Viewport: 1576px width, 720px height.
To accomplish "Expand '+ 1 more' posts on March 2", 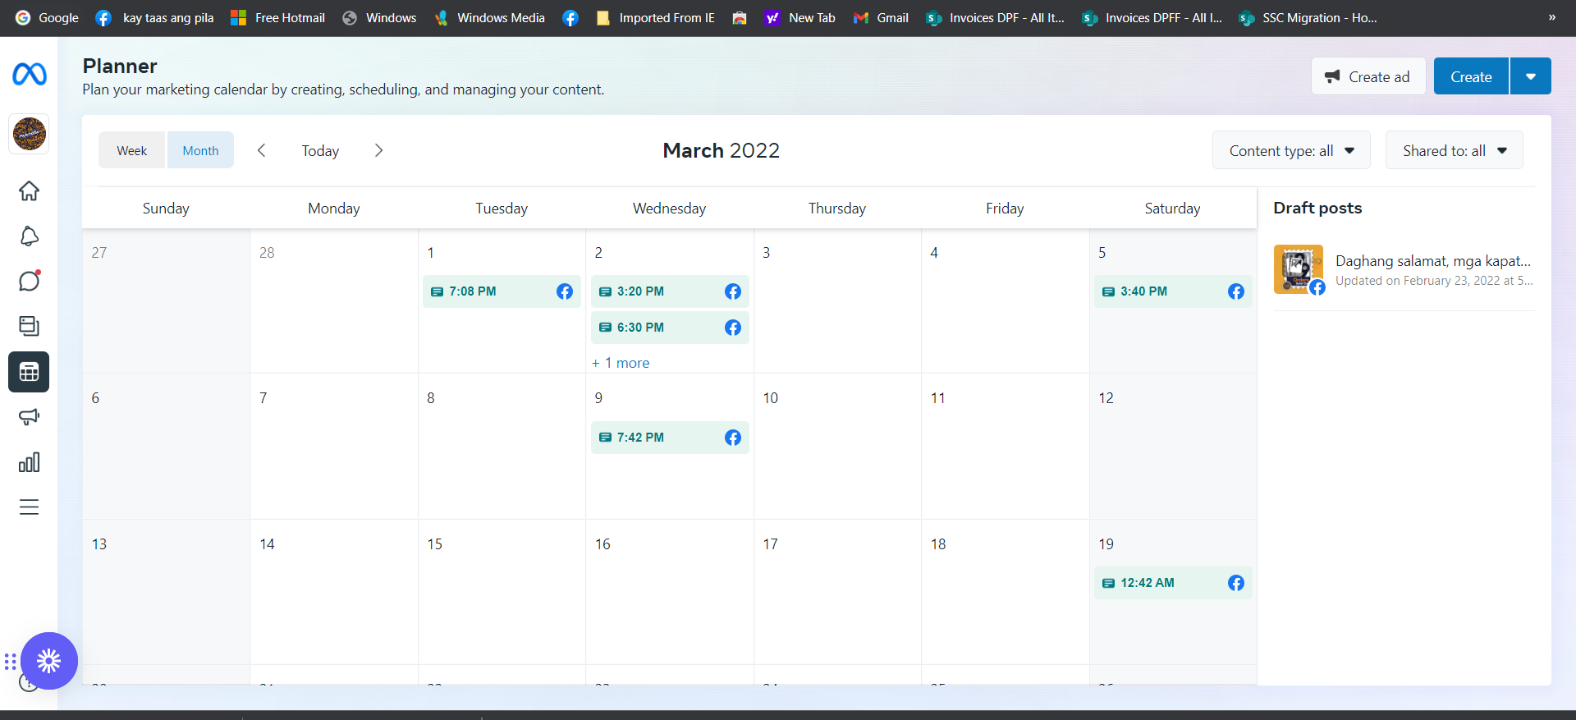I will tap(621, 363).
